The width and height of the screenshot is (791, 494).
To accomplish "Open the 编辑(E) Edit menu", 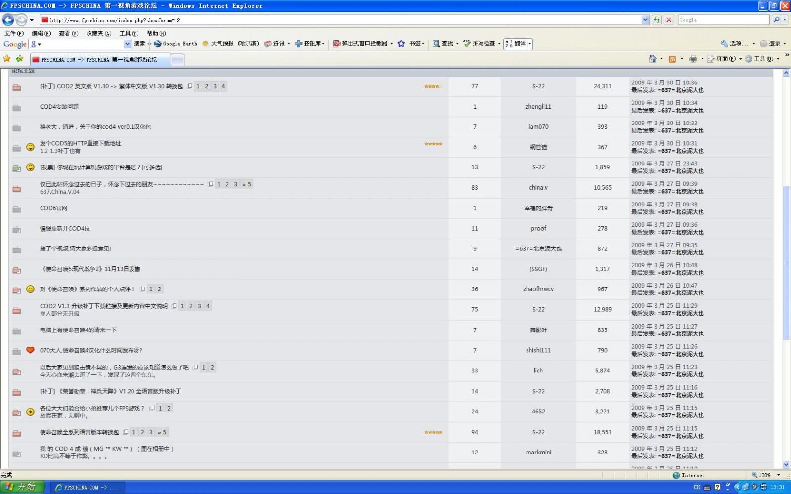I will pos(41,33).
